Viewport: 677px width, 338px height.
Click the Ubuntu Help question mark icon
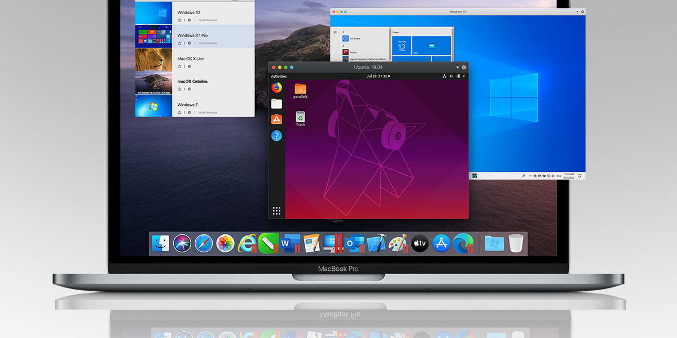pos(276,136)
